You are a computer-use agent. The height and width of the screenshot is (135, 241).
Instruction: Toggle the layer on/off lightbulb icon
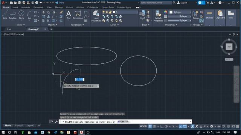104,12
